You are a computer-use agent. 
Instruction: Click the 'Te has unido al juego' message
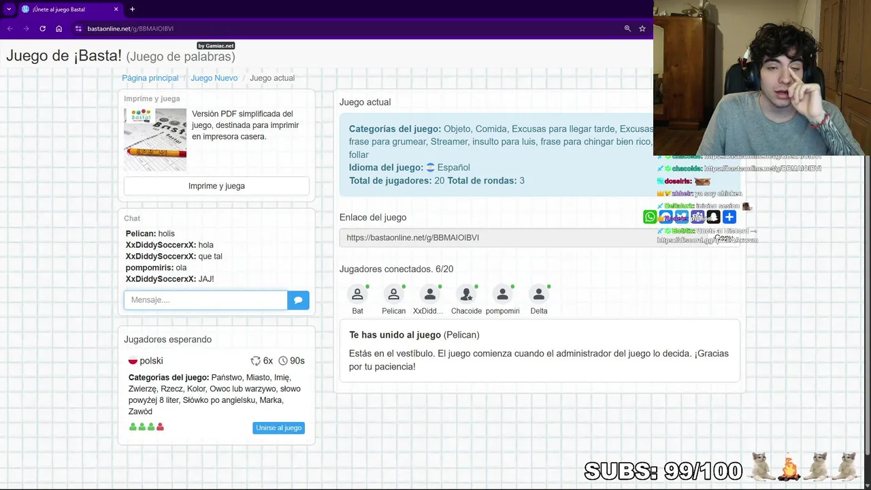point(414,335)
